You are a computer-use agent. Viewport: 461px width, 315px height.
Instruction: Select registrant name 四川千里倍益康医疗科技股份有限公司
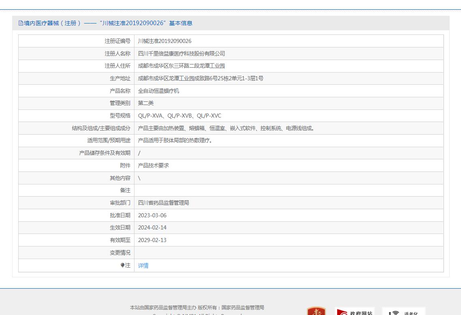pyautogui.click(x=181, y=54)
